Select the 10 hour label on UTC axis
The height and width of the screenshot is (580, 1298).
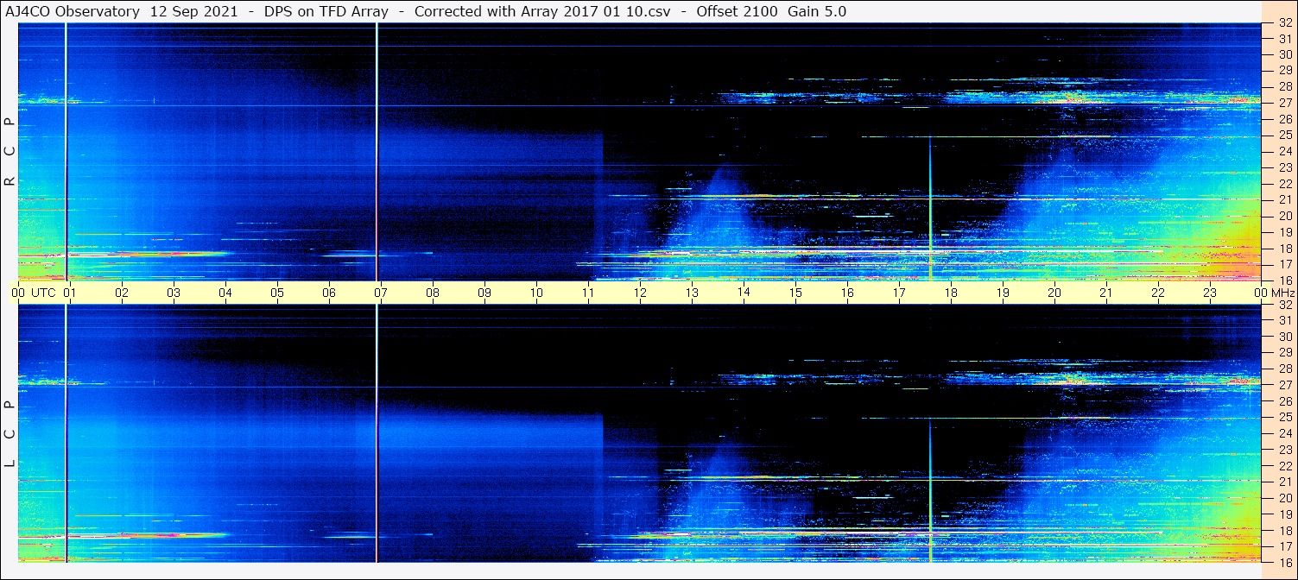pos(536,293)
